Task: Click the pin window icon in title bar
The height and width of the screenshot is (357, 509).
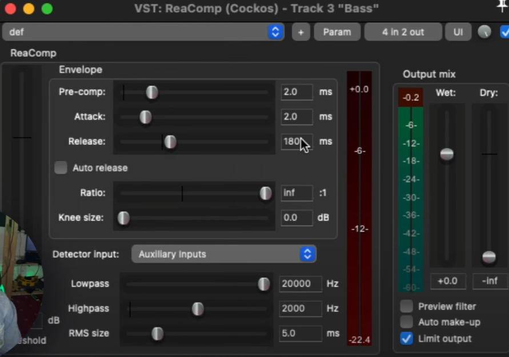Action: [x=503, y=6]
